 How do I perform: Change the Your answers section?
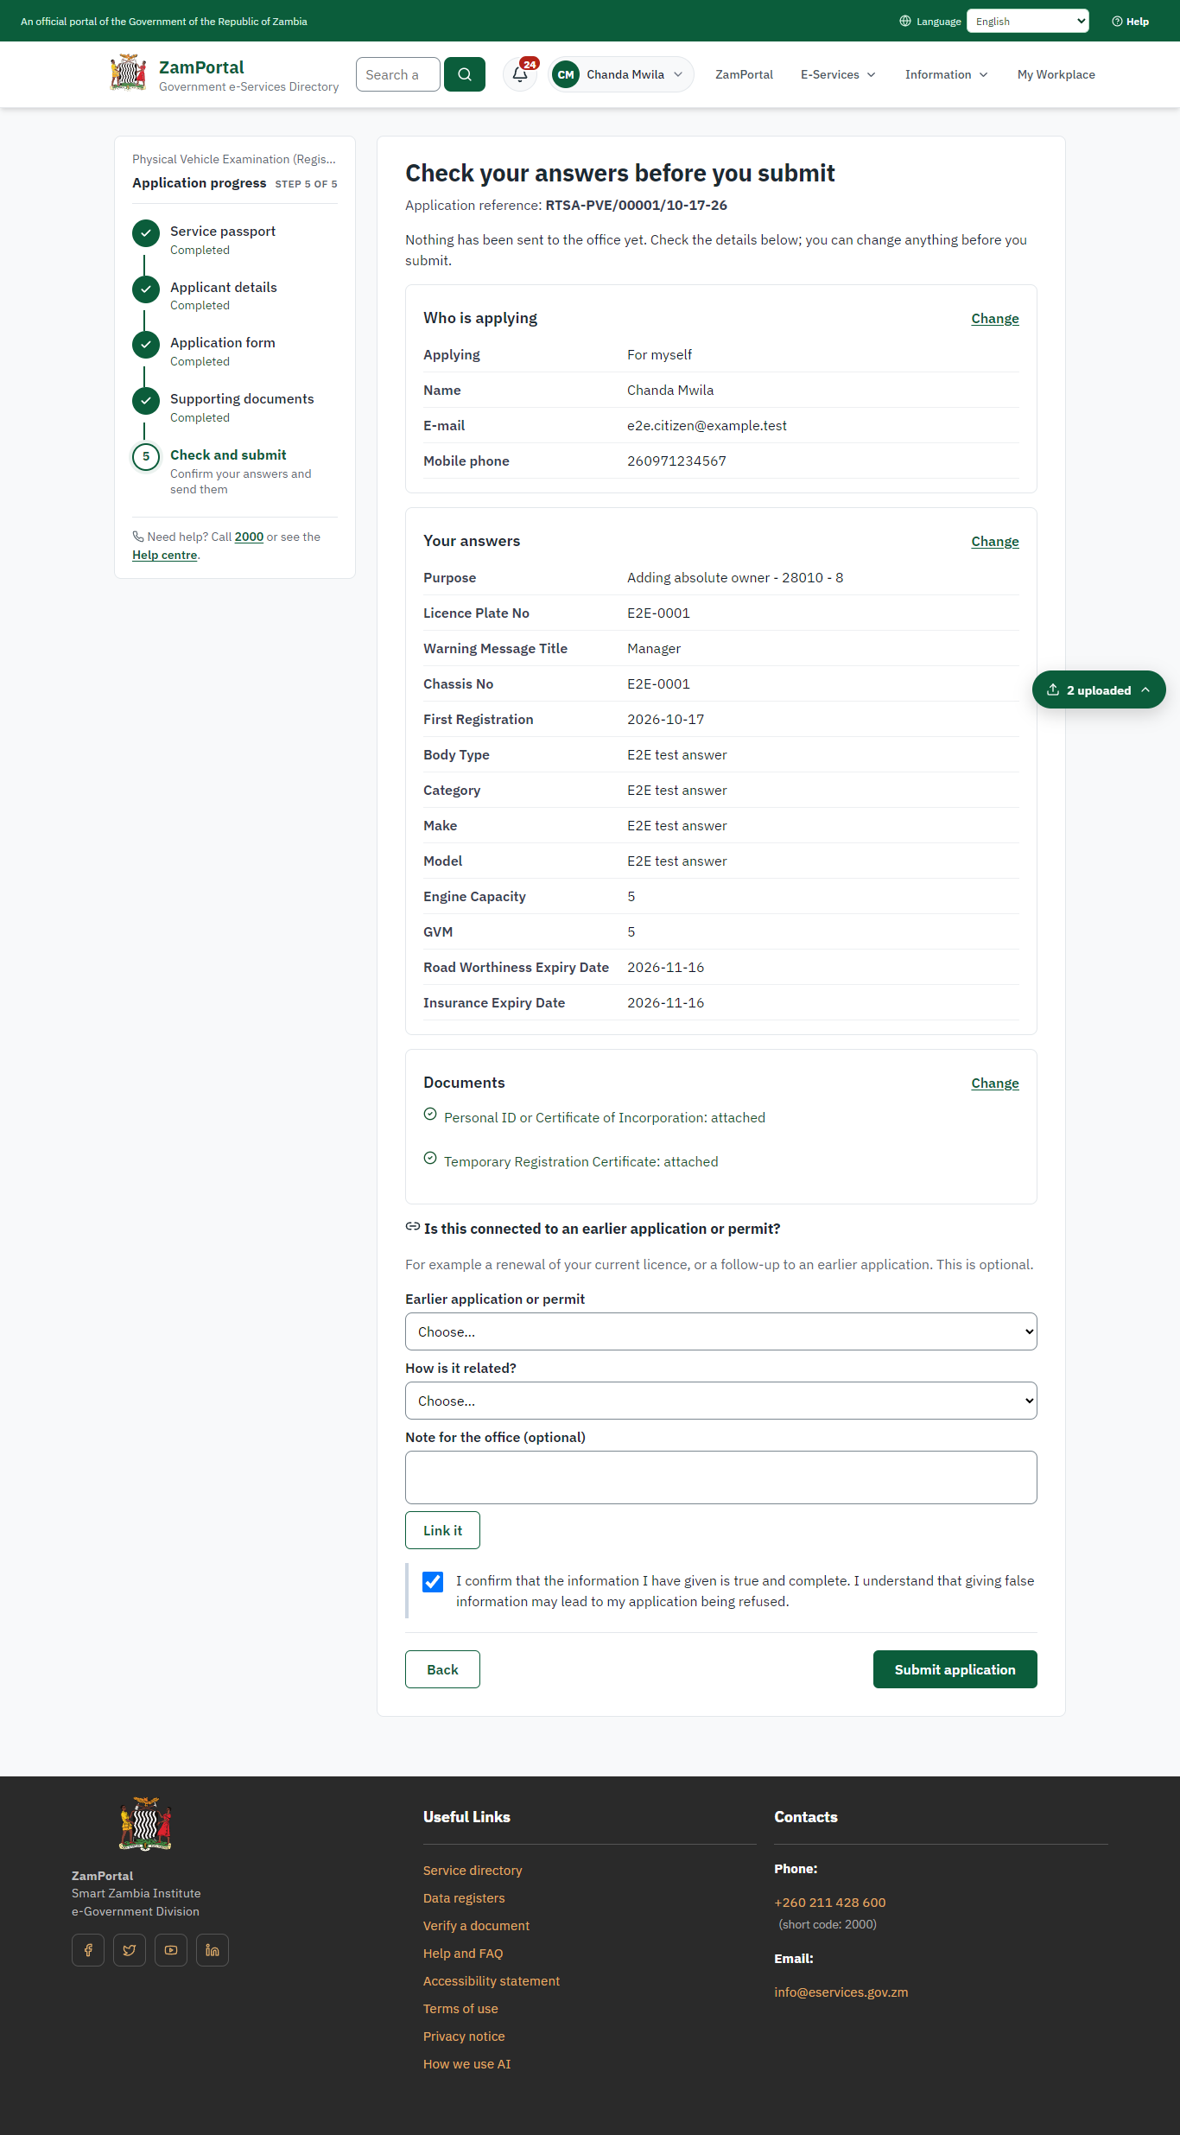[x=995, y=541]
